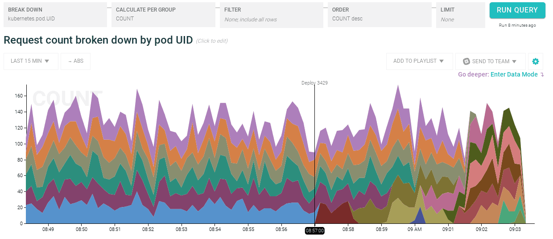This screenshot has height=239, width=553.
Task: Set the Limit clause field
Action: [x=460, y=14]
